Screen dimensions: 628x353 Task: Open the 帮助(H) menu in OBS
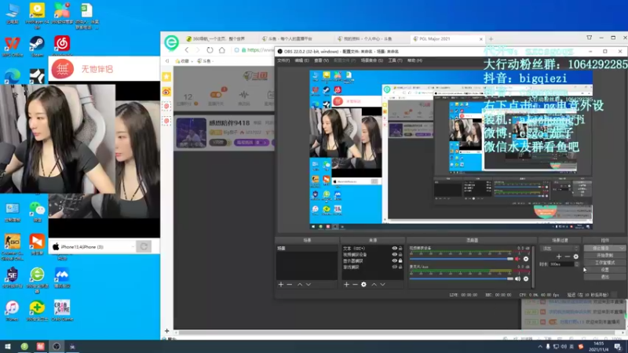(414, 60)
